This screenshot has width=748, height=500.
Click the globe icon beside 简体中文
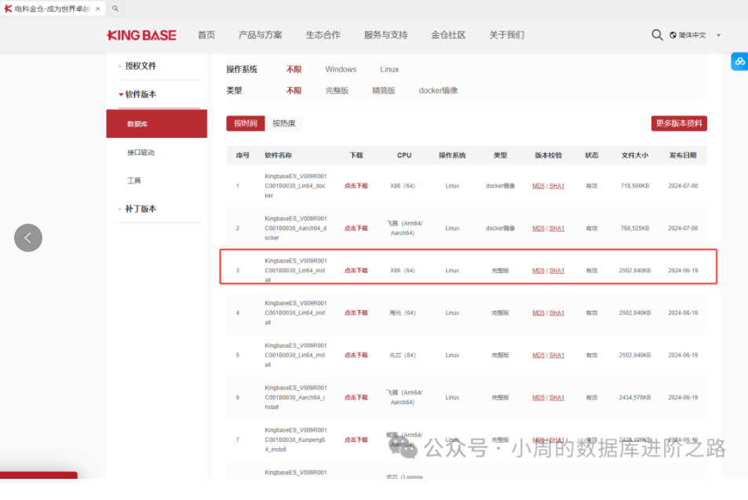point(673,35)
